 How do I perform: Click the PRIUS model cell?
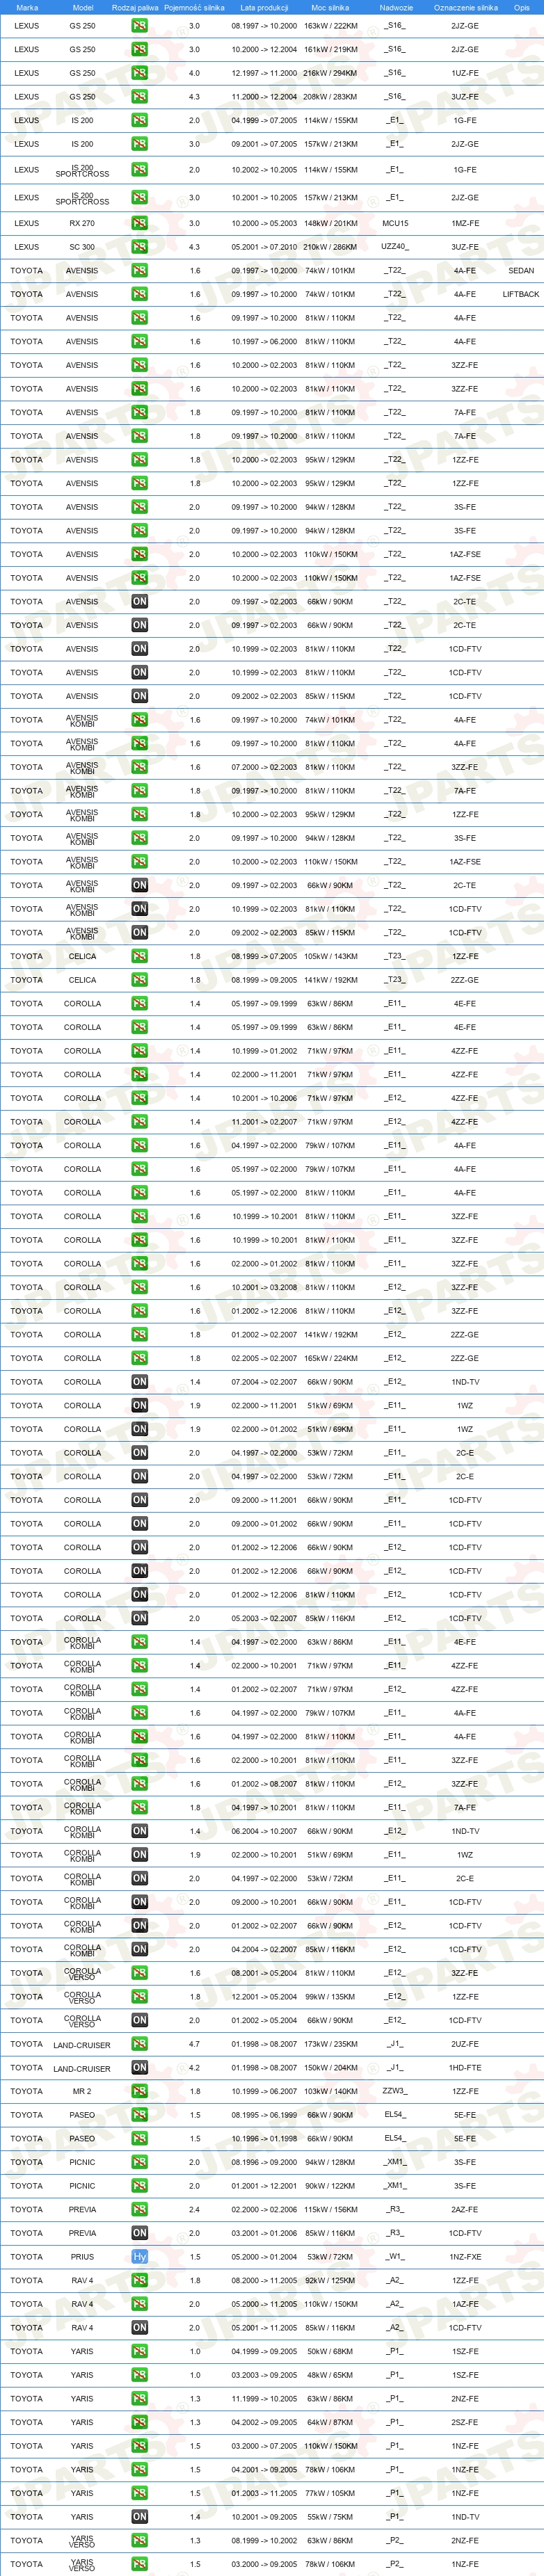[82, 2257]
